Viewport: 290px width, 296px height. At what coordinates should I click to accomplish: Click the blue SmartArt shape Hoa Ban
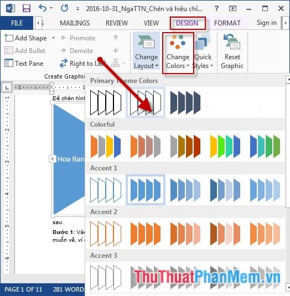[69, 159]
